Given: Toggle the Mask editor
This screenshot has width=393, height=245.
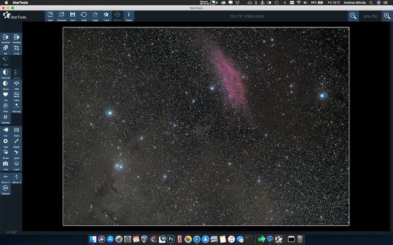Looking at the screenshot, I should pyautogui.click(x=95, y=16).
